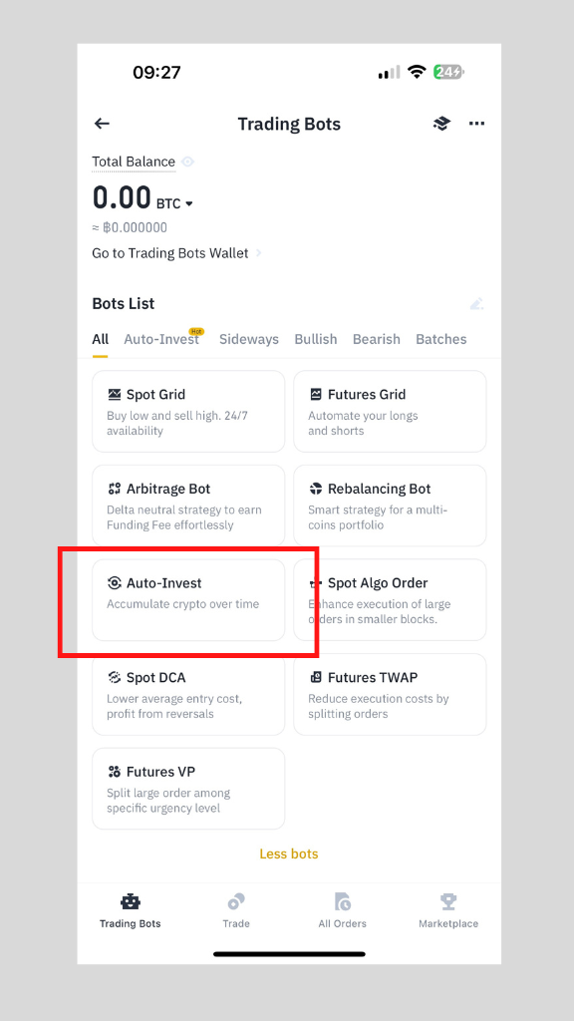The height and width of the screenshot is (1021, 574).
Task: Tap the edit pencil icon beside Bots List
Action: [x=476, y=303]
